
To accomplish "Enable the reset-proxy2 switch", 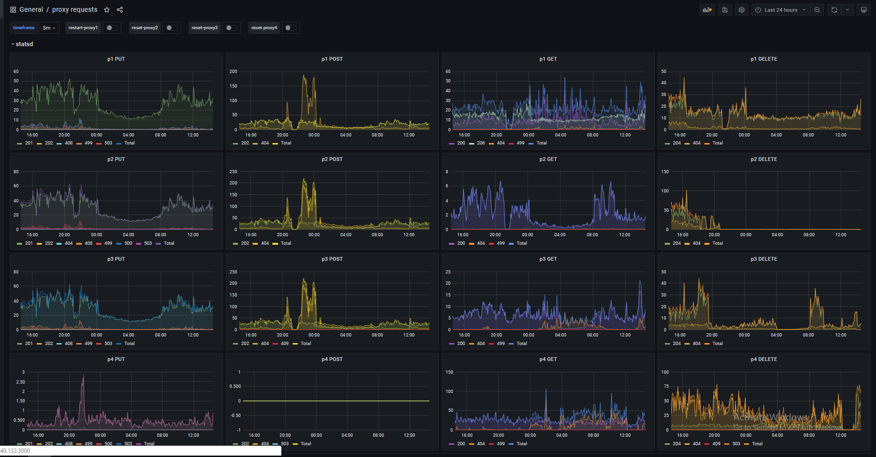I will [172, 28].
